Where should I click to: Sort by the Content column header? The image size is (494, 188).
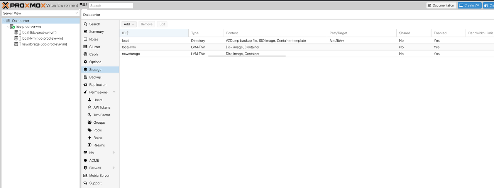[x=275, y=33]
